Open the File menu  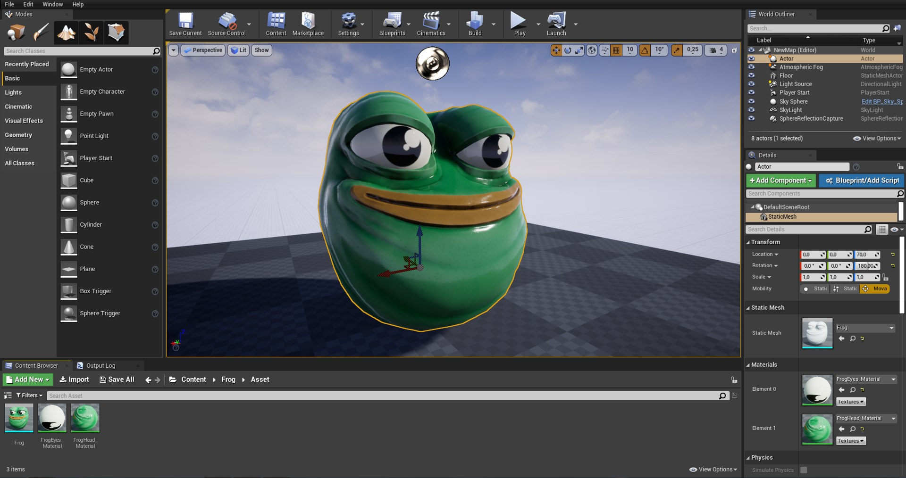pos(9,4)
